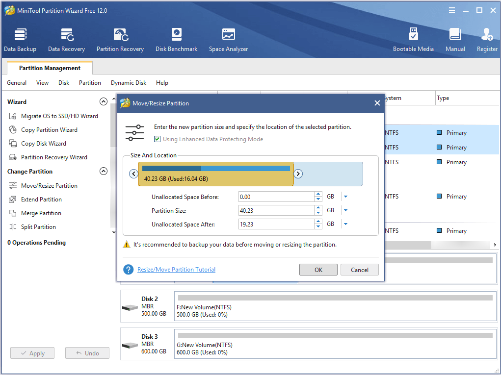Open the General menu
This screenshot has height=375, width=501.
click(x=17, y=83)
